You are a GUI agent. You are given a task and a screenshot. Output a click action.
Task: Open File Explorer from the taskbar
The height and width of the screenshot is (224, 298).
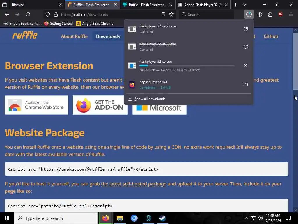click(x=120, y=218)
